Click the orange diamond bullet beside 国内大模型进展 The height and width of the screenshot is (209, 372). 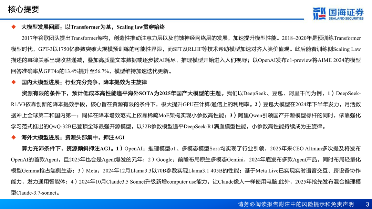coord(14,82)
